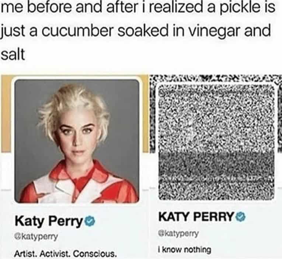Viewport: 282px width, 259px height.
Task: Select the "Katy Perry" display name on left profile
Action: [x=49, y=221]
